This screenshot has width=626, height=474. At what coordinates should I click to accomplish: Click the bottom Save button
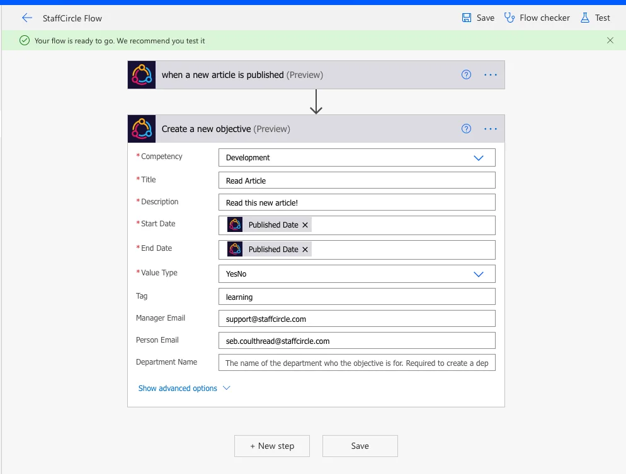(360, 446)
